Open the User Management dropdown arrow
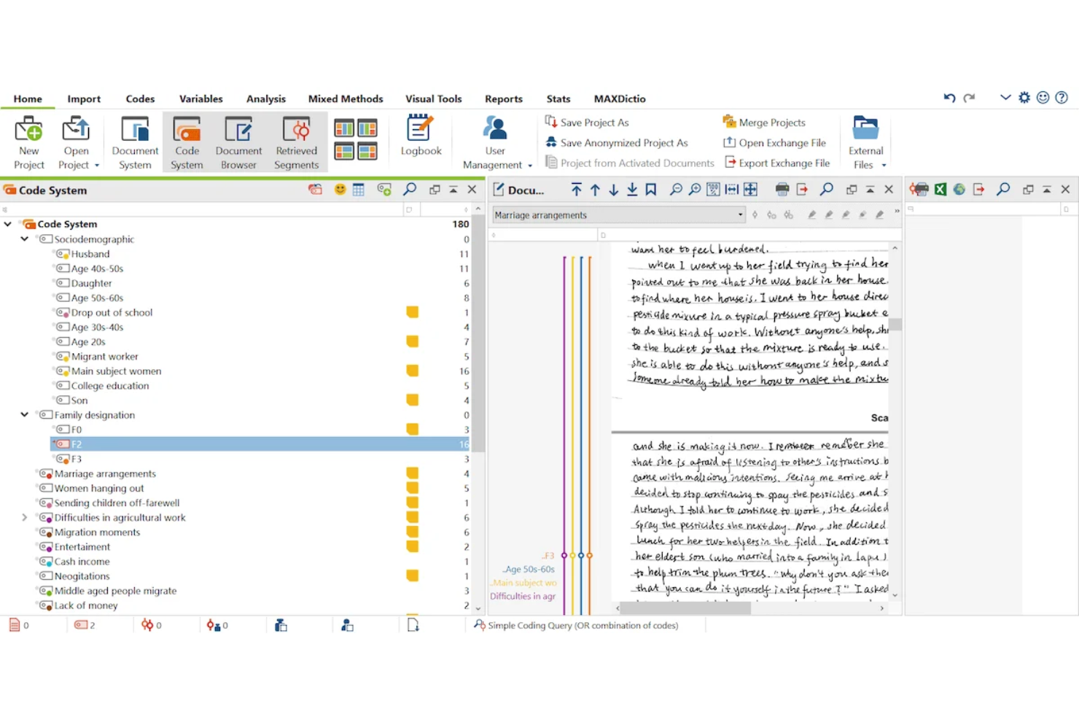The image size is (1079, 720). (530, 166)
